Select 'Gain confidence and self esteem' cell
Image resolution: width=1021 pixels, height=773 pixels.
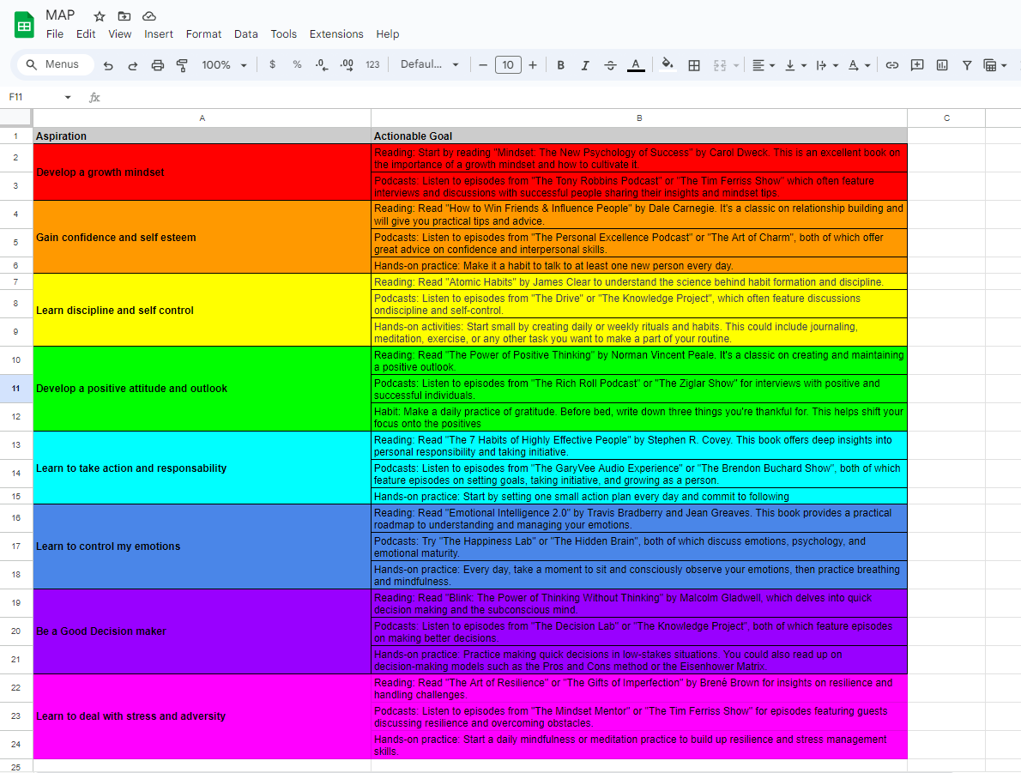click(202, 237)
